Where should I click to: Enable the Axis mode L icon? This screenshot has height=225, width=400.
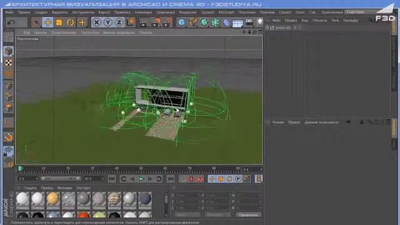click(x=8, y=122)
